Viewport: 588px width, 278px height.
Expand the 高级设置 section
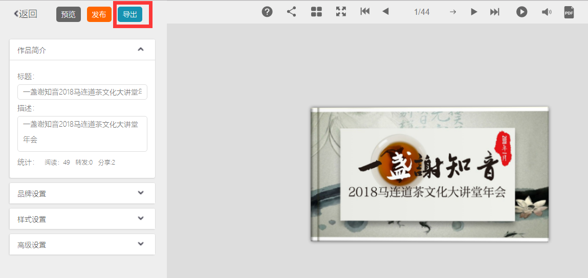tap(82, 244)
